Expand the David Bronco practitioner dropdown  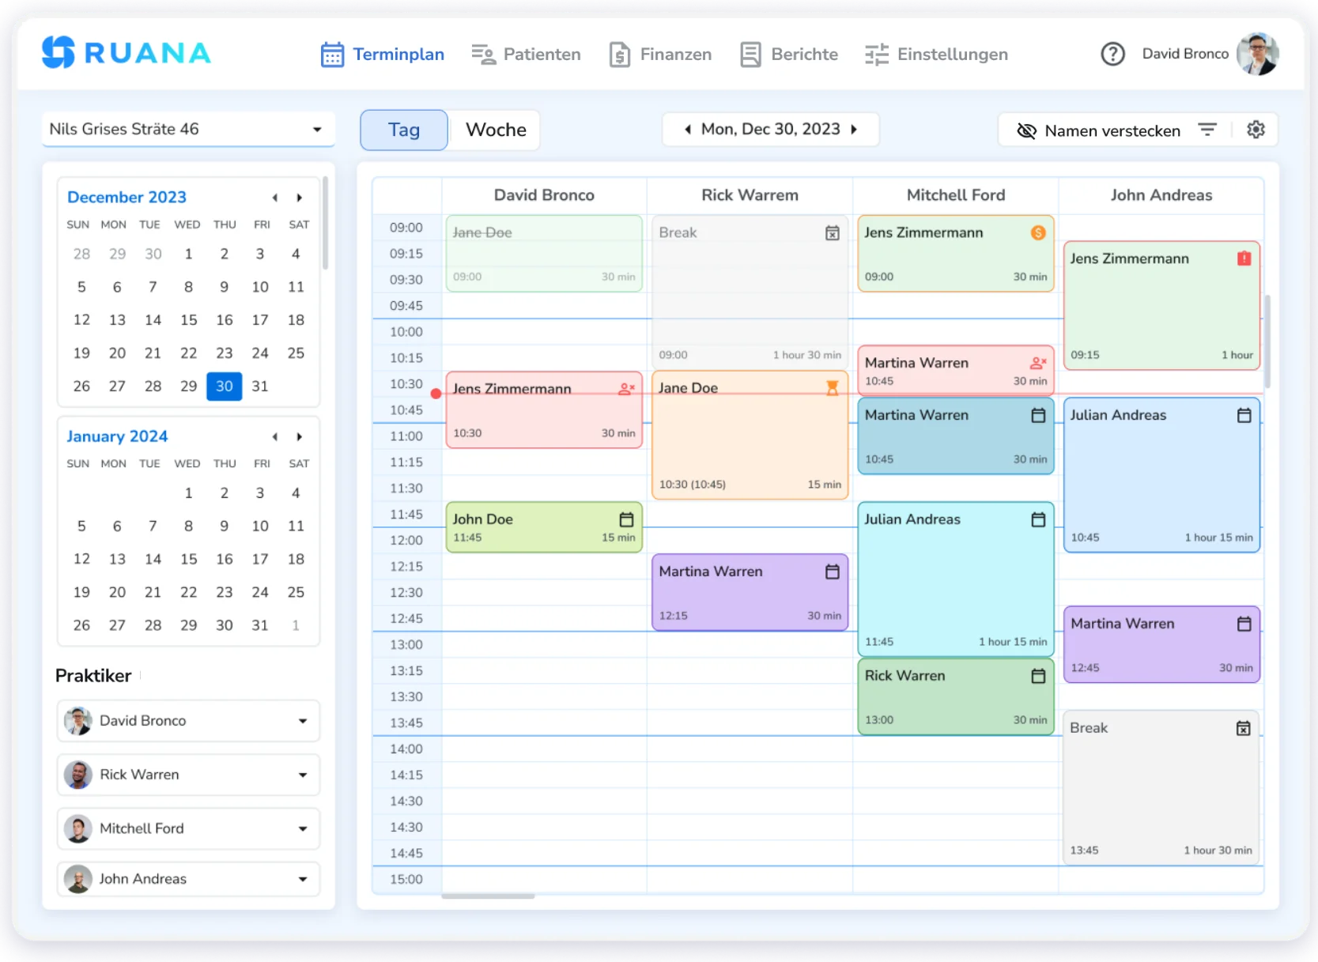pyautogui.click(x=302, y=721)
